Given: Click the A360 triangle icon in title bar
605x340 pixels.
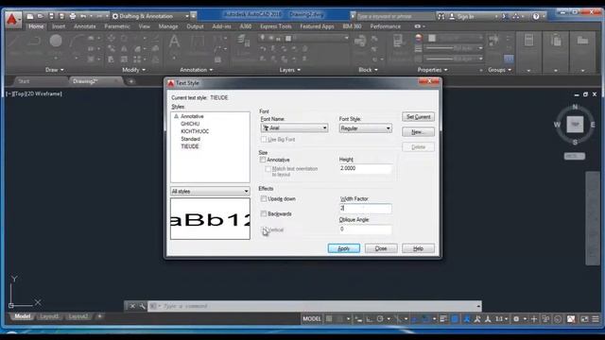Looking at the screenshot, I should point(516,16).
